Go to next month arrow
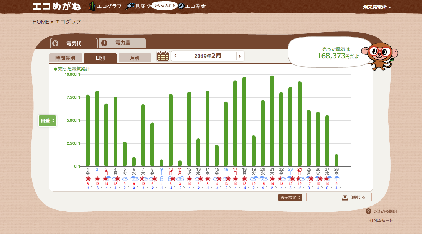Screen dimensions: 422x234 (x=239, y=56)
